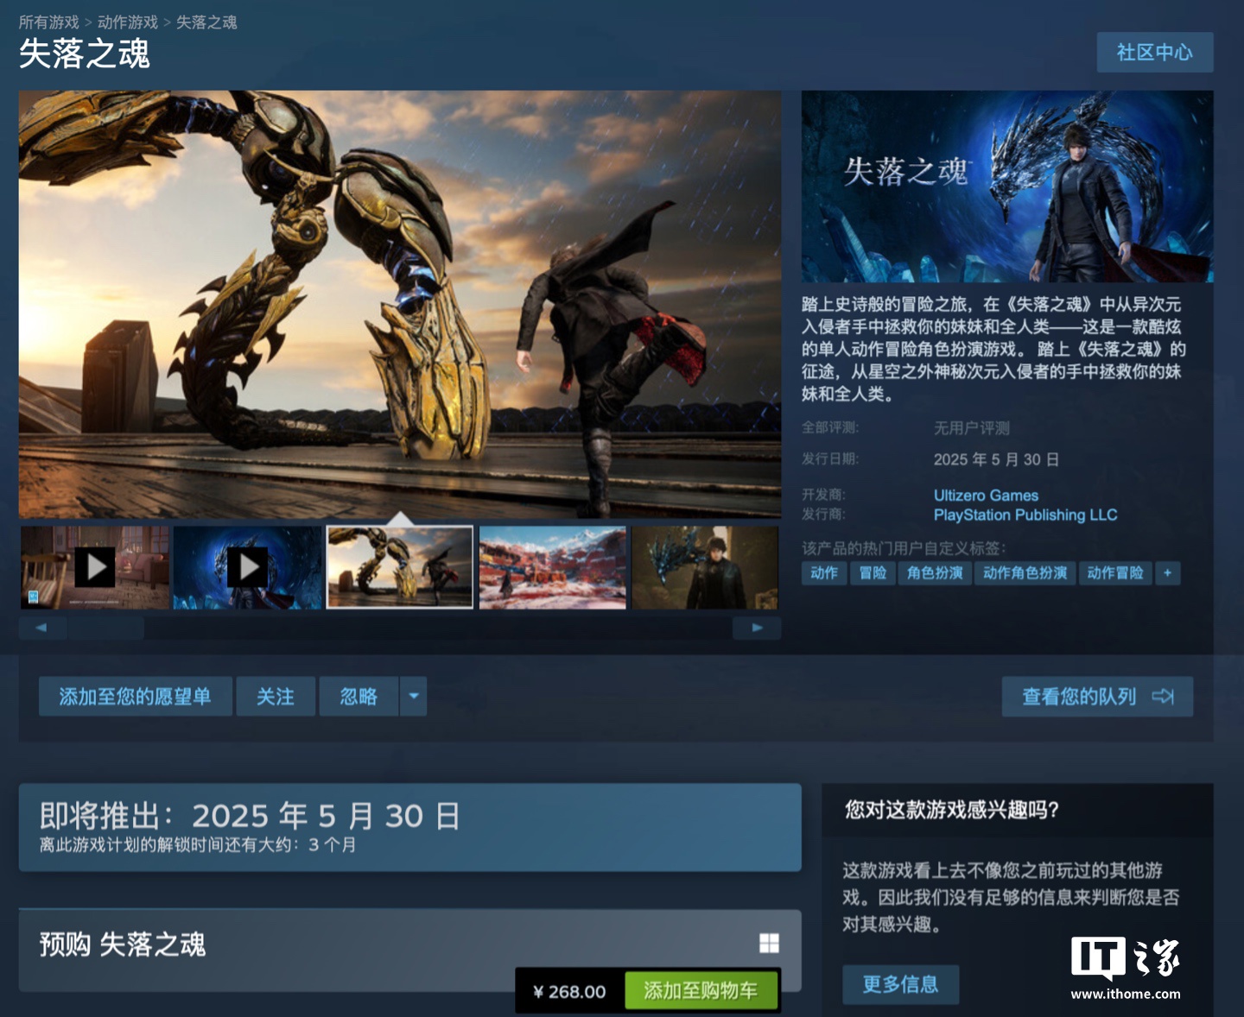
Task: Click 添加至您的愿望单 wishlist button
Action: 136,697
